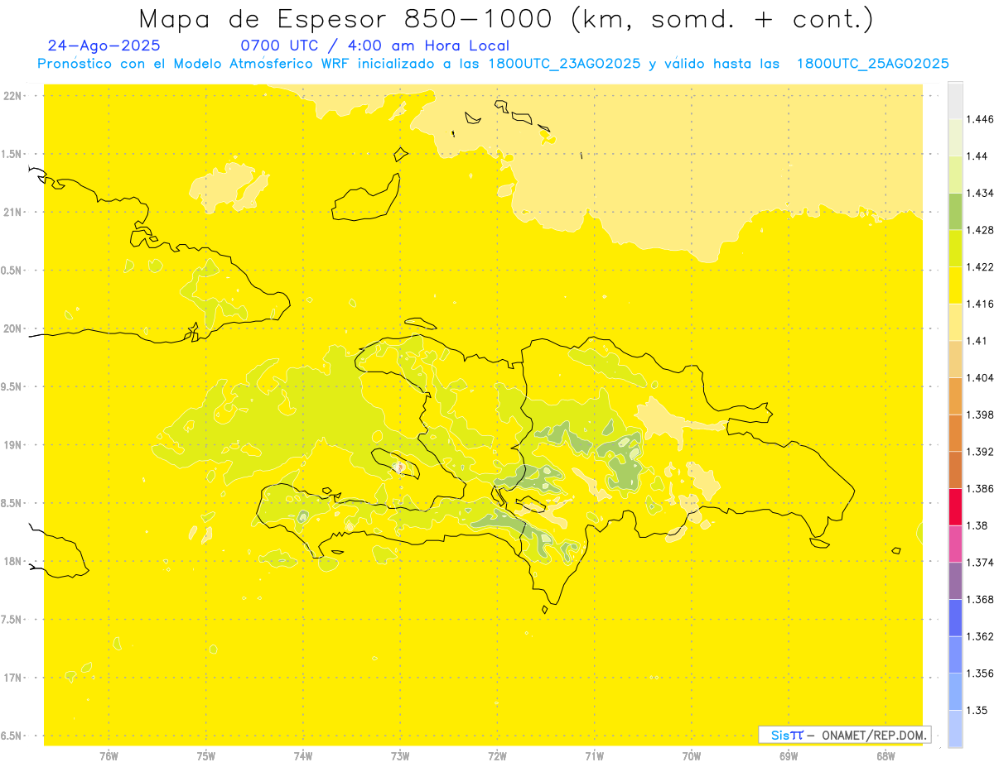Click the longitude label '73W'
Viewport: 994px width, 767px height.
[x=400, y=756]
